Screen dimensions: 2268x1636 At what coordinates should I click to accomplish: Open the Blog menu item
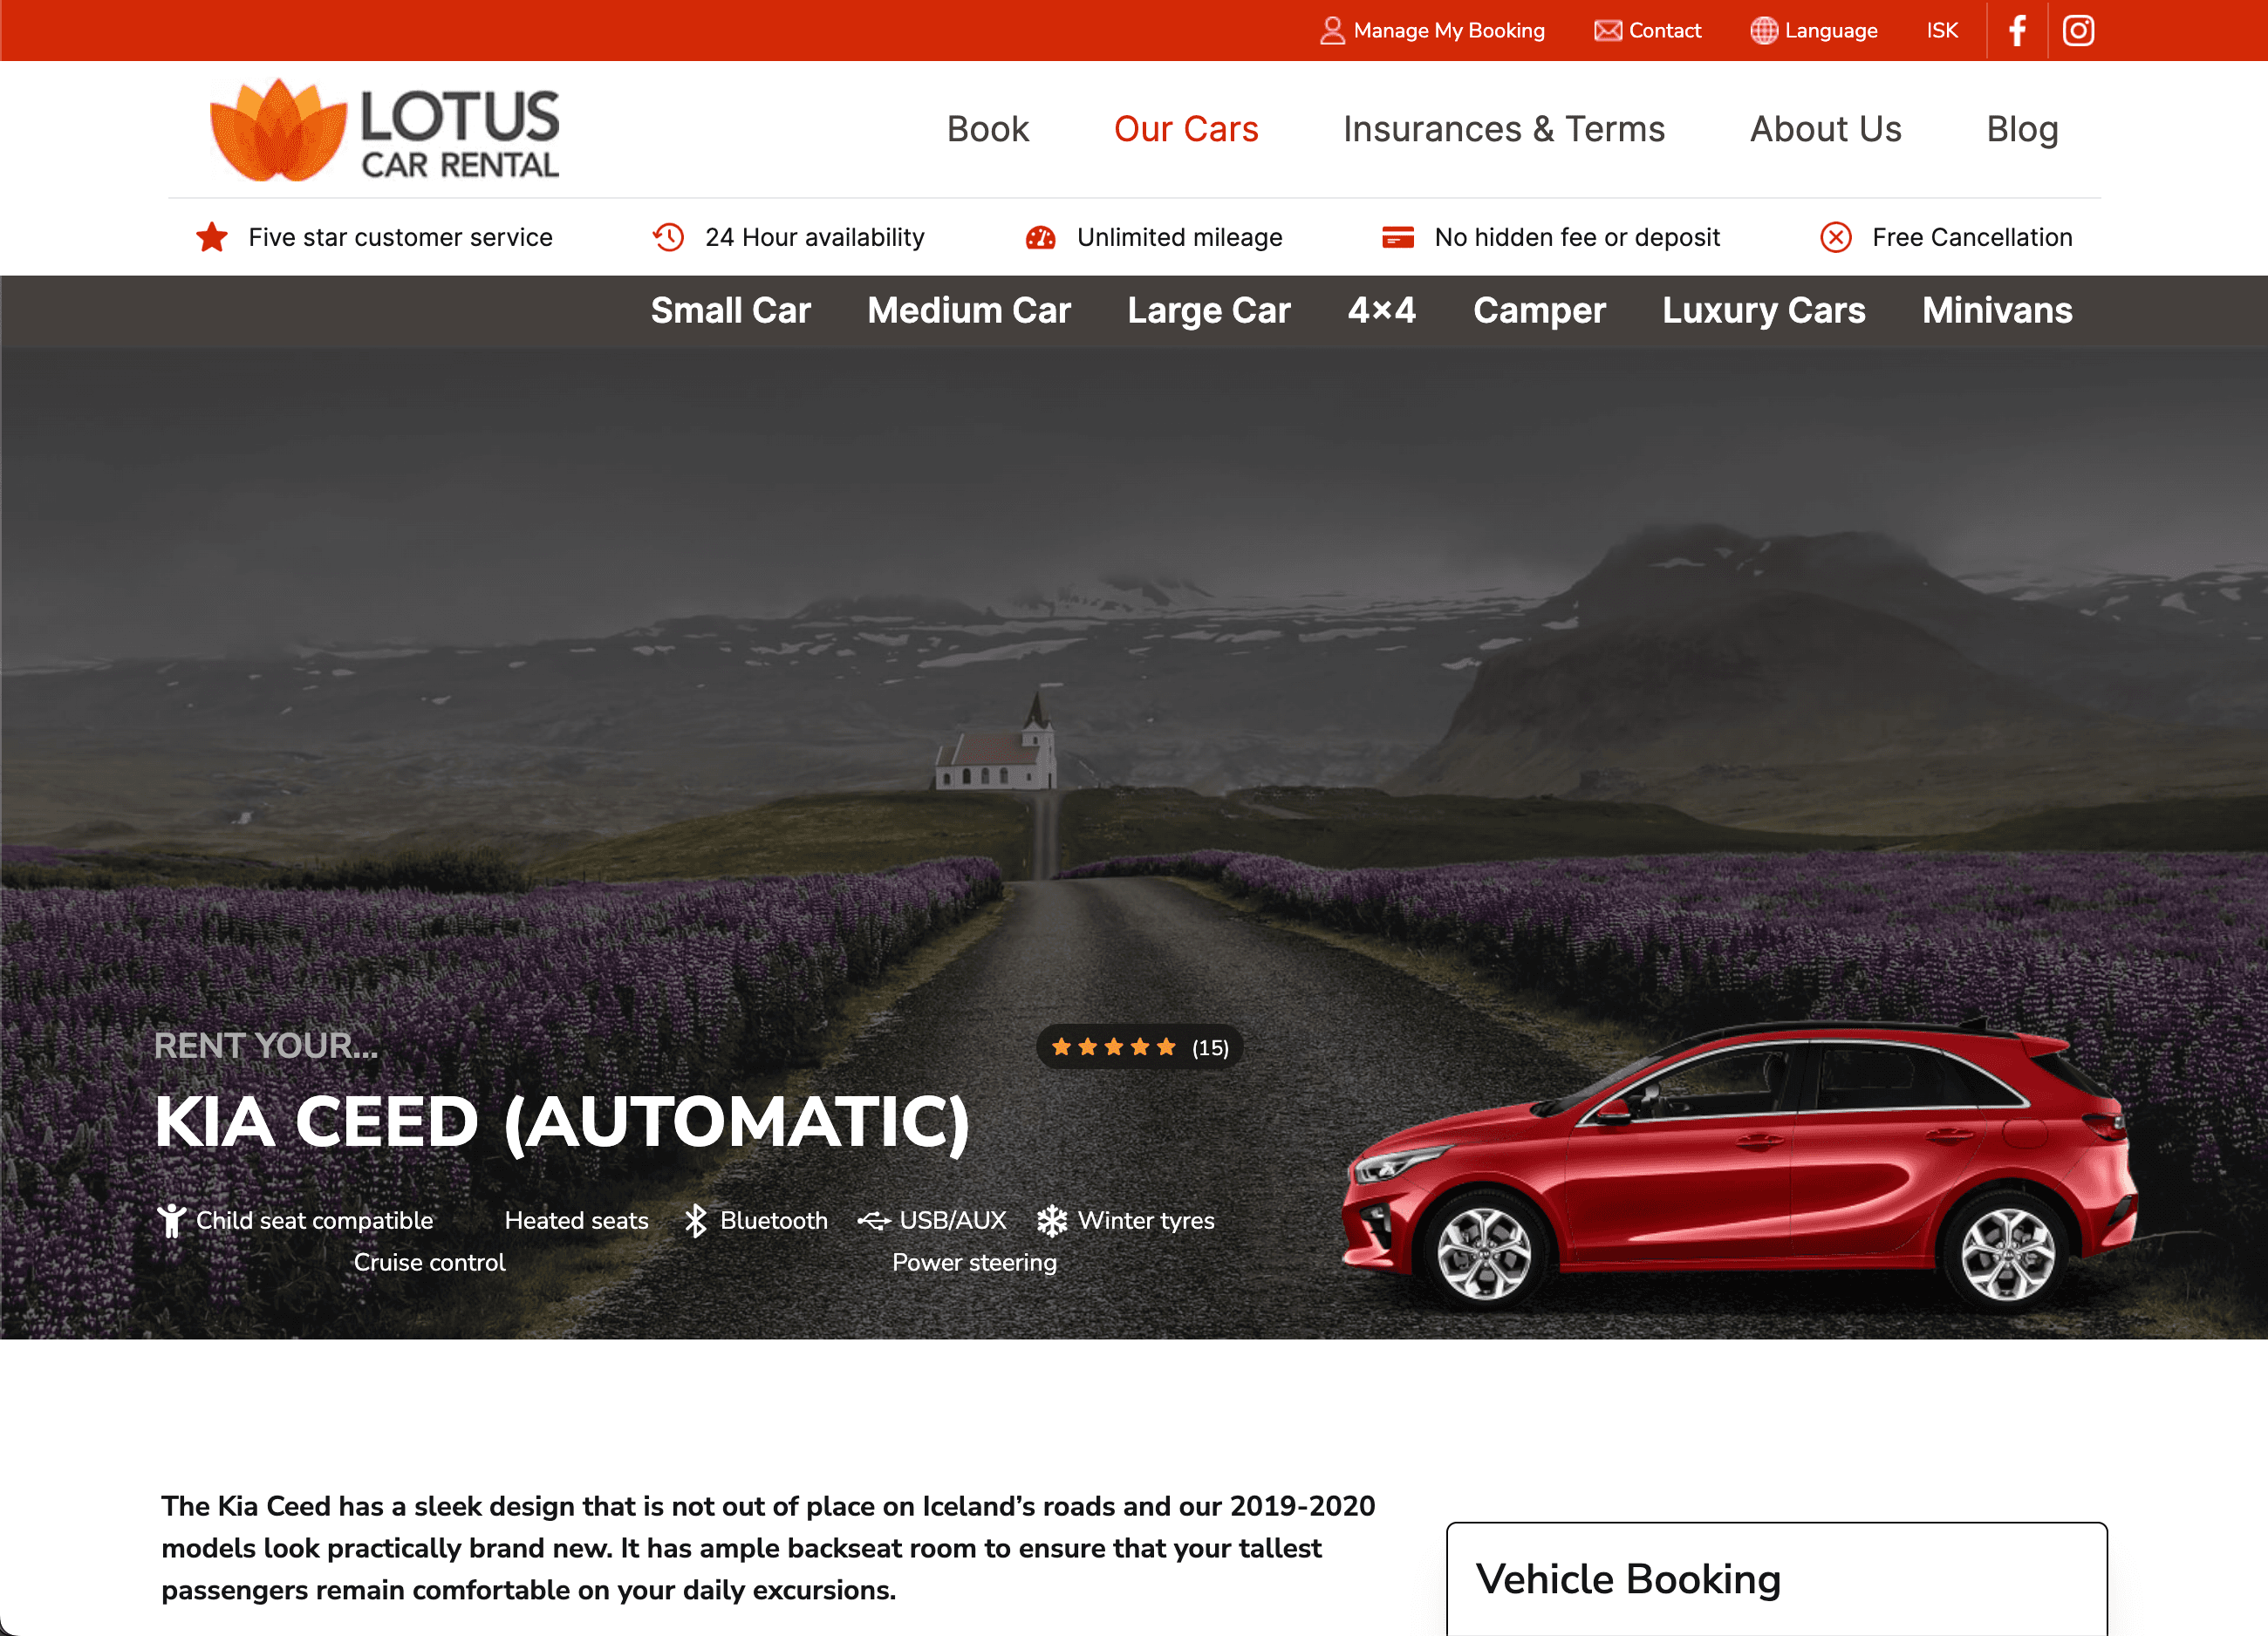[2022, 129]
